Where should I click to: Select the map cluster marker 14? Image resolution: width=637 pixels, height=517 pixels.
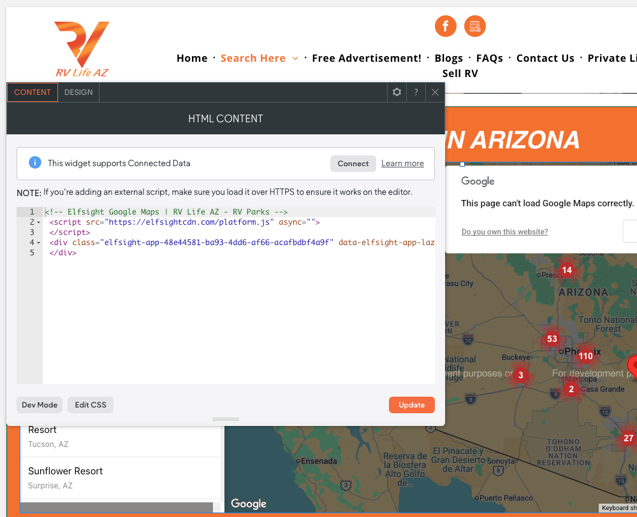coord(567,270)
